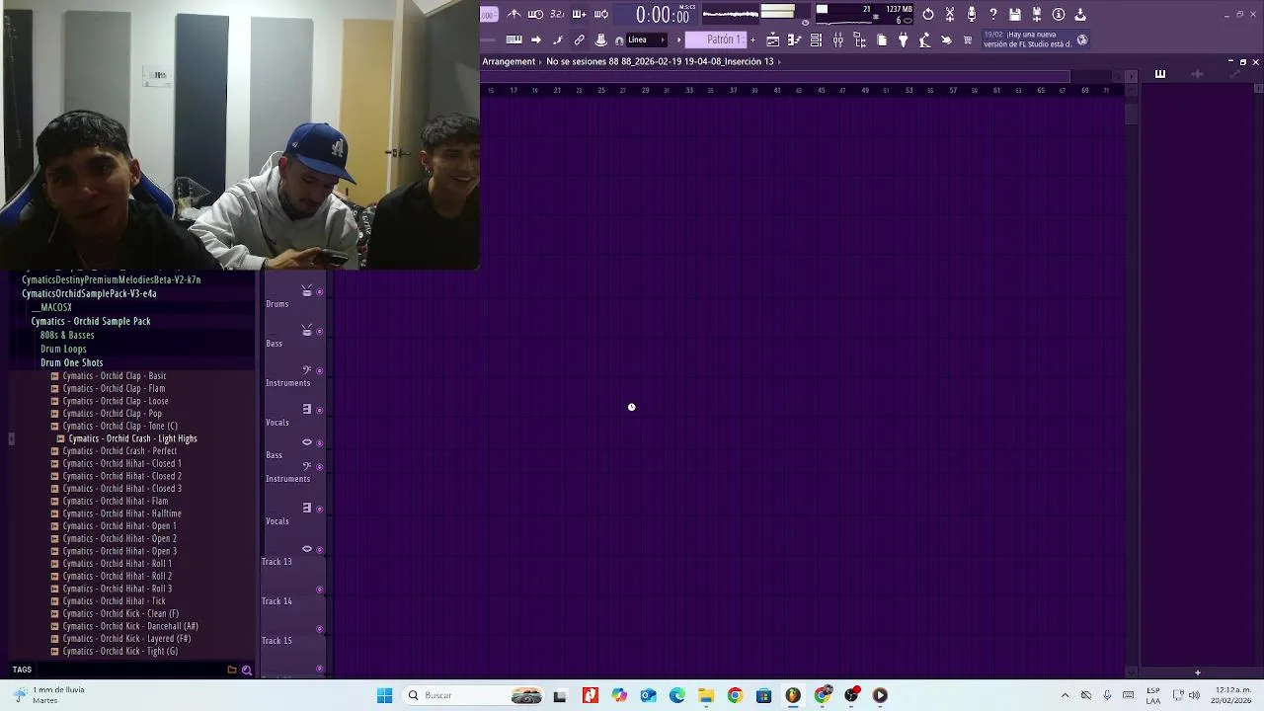Viewport: 1264px width, 711px height.
Task: Select Orchid Clap - Basic sample
Action: coord(115,375)
